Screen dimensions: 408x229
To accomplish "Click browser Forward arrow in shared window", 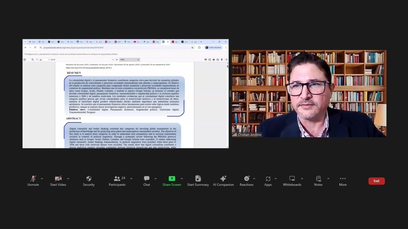I will click(30, 47).
